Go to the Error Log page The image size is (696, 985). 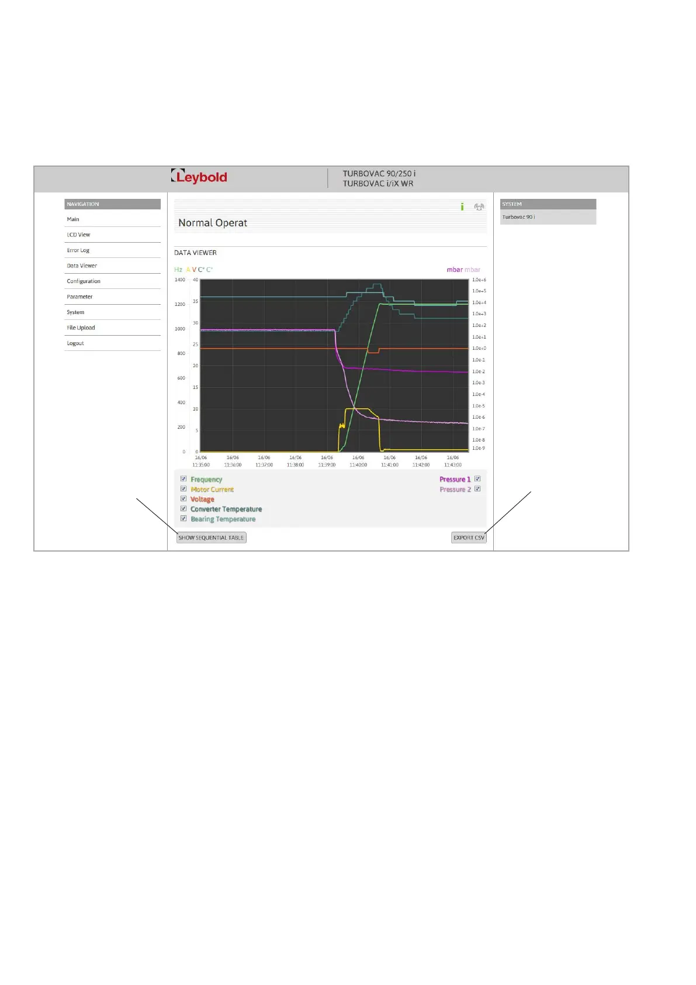pos(112,250)
